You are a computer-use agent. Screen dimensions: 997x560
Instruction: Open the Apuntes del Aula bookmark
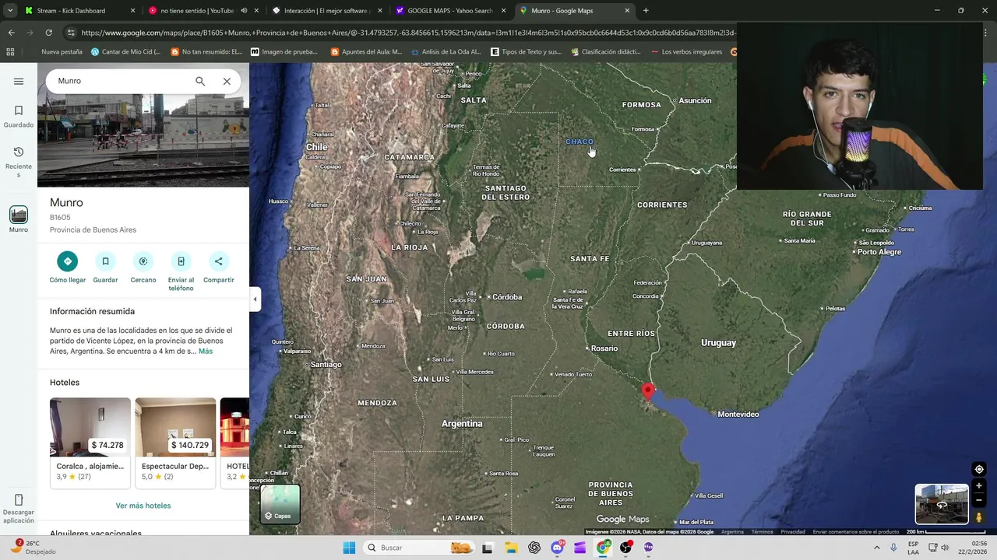point(367,52)
